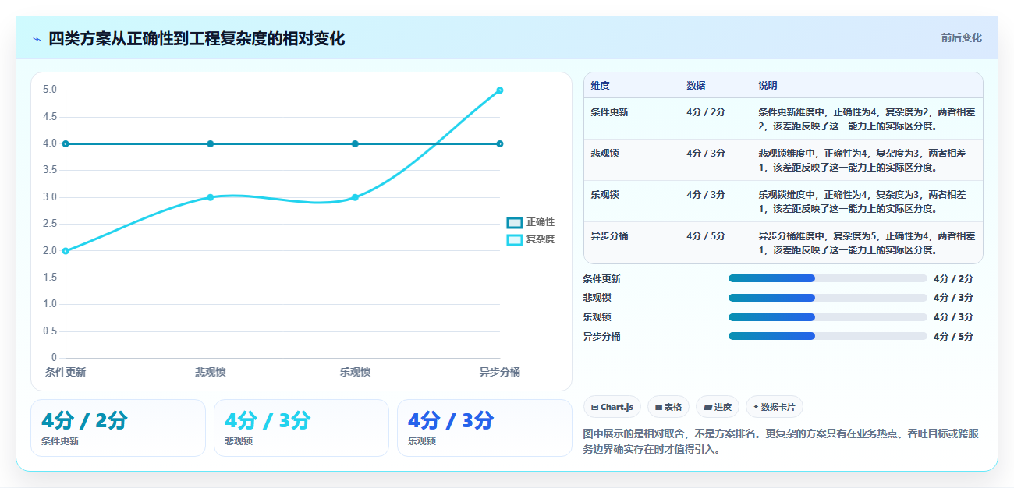
Task: Select the 正确性 data point at 条件更新
Action: [66, 143]
